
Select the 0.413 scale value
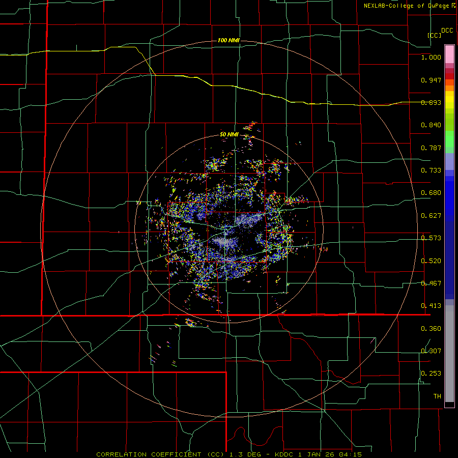[431, 306]
